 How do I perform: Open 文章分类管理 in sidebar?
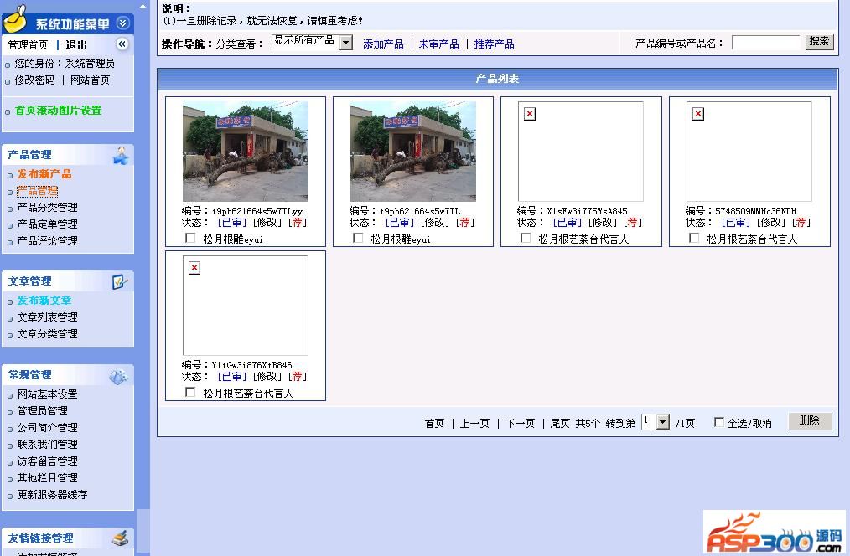[x=47, y=334]
